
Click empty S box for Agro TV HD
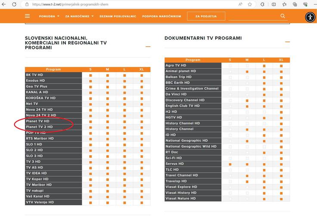[x=230, y=66]
